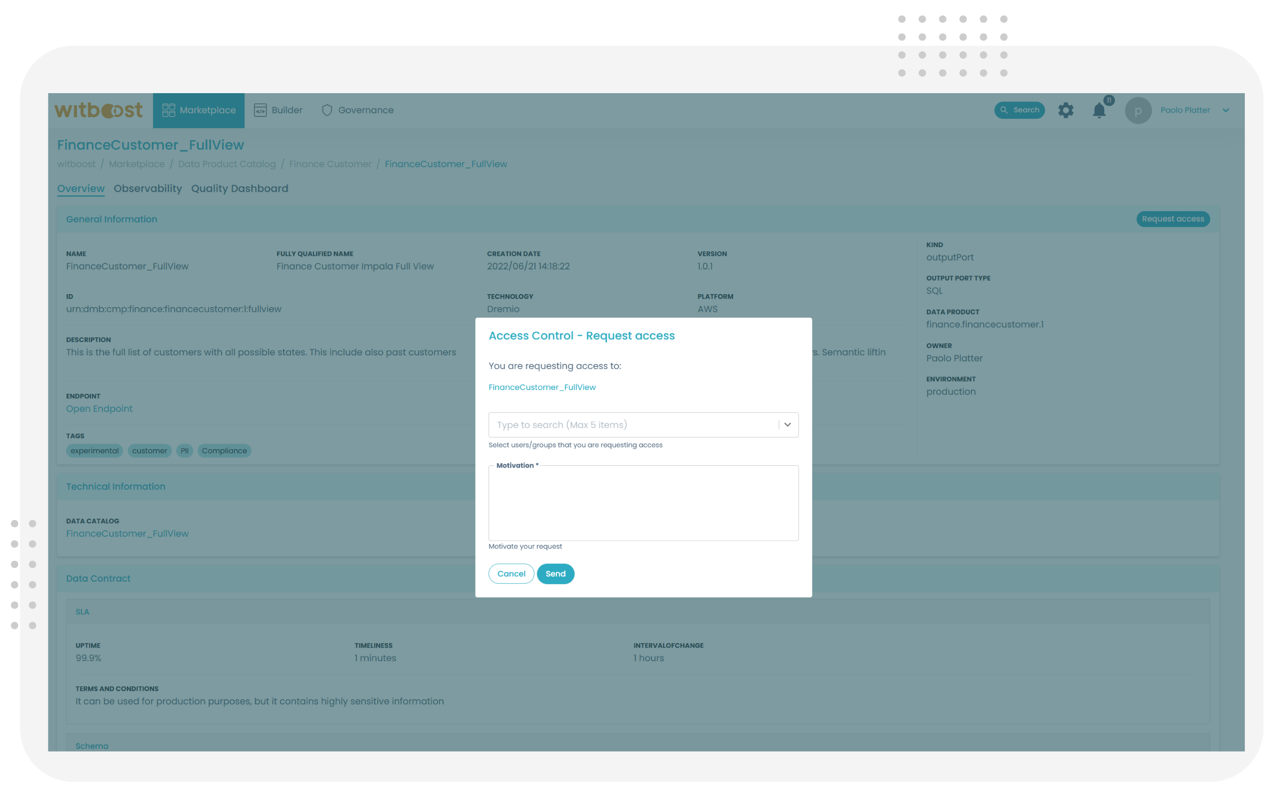Click the Governance navigation icon
1279x799 pixels.
click(x=327, y=110)
